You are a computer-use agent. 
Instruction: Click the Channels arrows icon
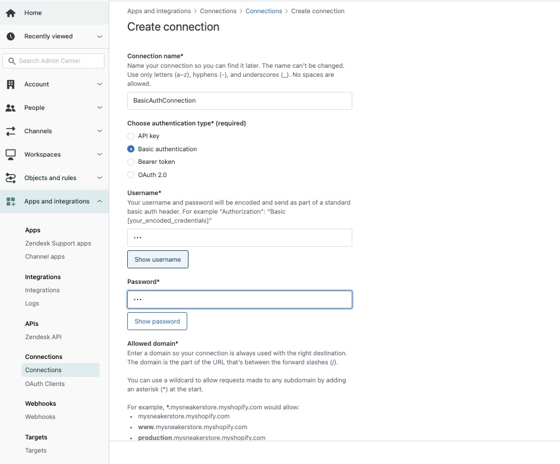click(11, 131)
